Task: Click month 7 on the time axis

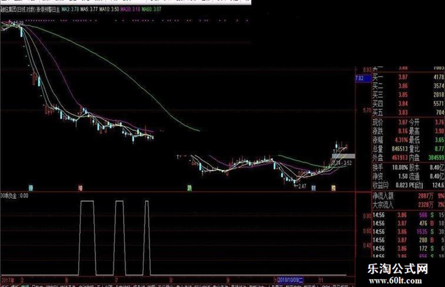Action: click(116, 280)
